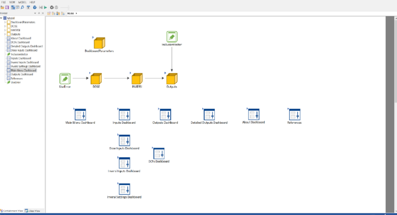Collapse the Model root tree node
This screenshot has height=215, width=397.
pos(1,18)
